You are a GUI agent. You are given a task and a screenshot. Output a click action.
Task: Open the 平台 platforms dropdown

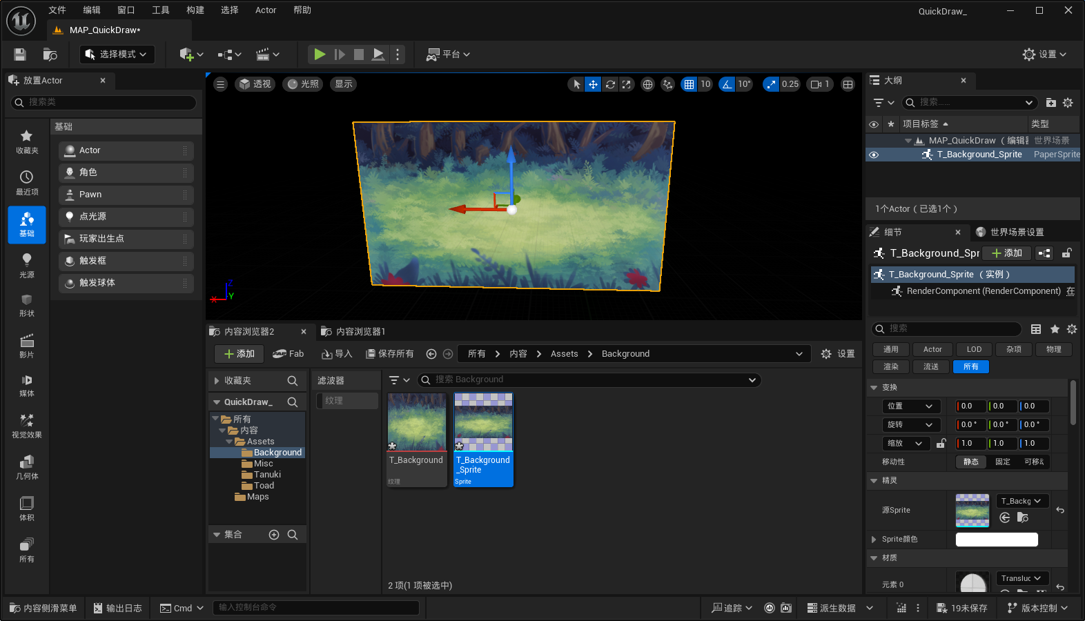coord(448,55)
